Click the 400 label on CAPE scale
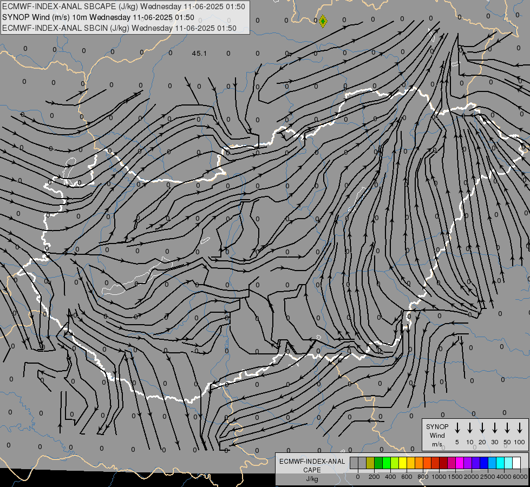 pos(390,477)
